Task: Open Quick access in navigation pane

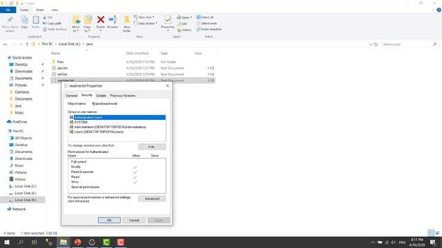Action: coord(22,58)
